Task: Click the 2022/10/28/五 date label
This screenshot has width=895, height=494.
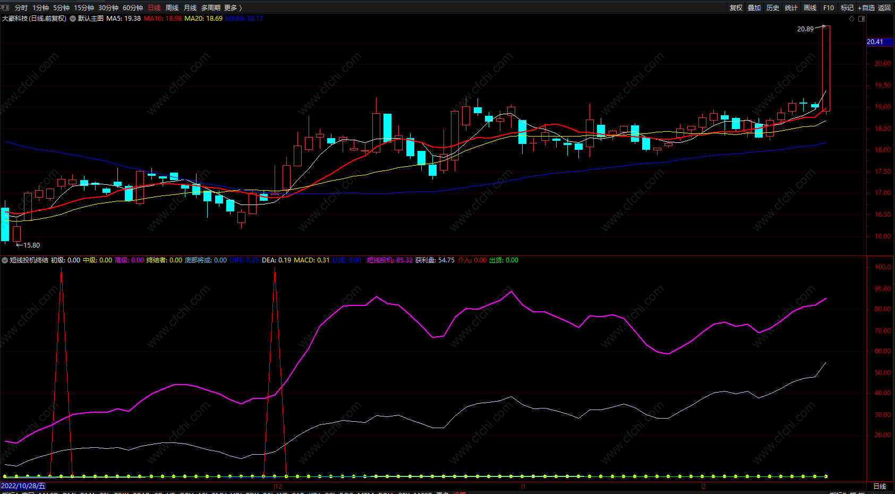Action: [x=23, y=486]
